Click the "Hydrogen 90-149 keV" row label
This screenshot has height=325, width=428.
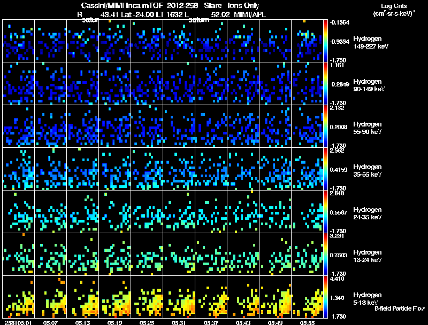tap(369, 85)
